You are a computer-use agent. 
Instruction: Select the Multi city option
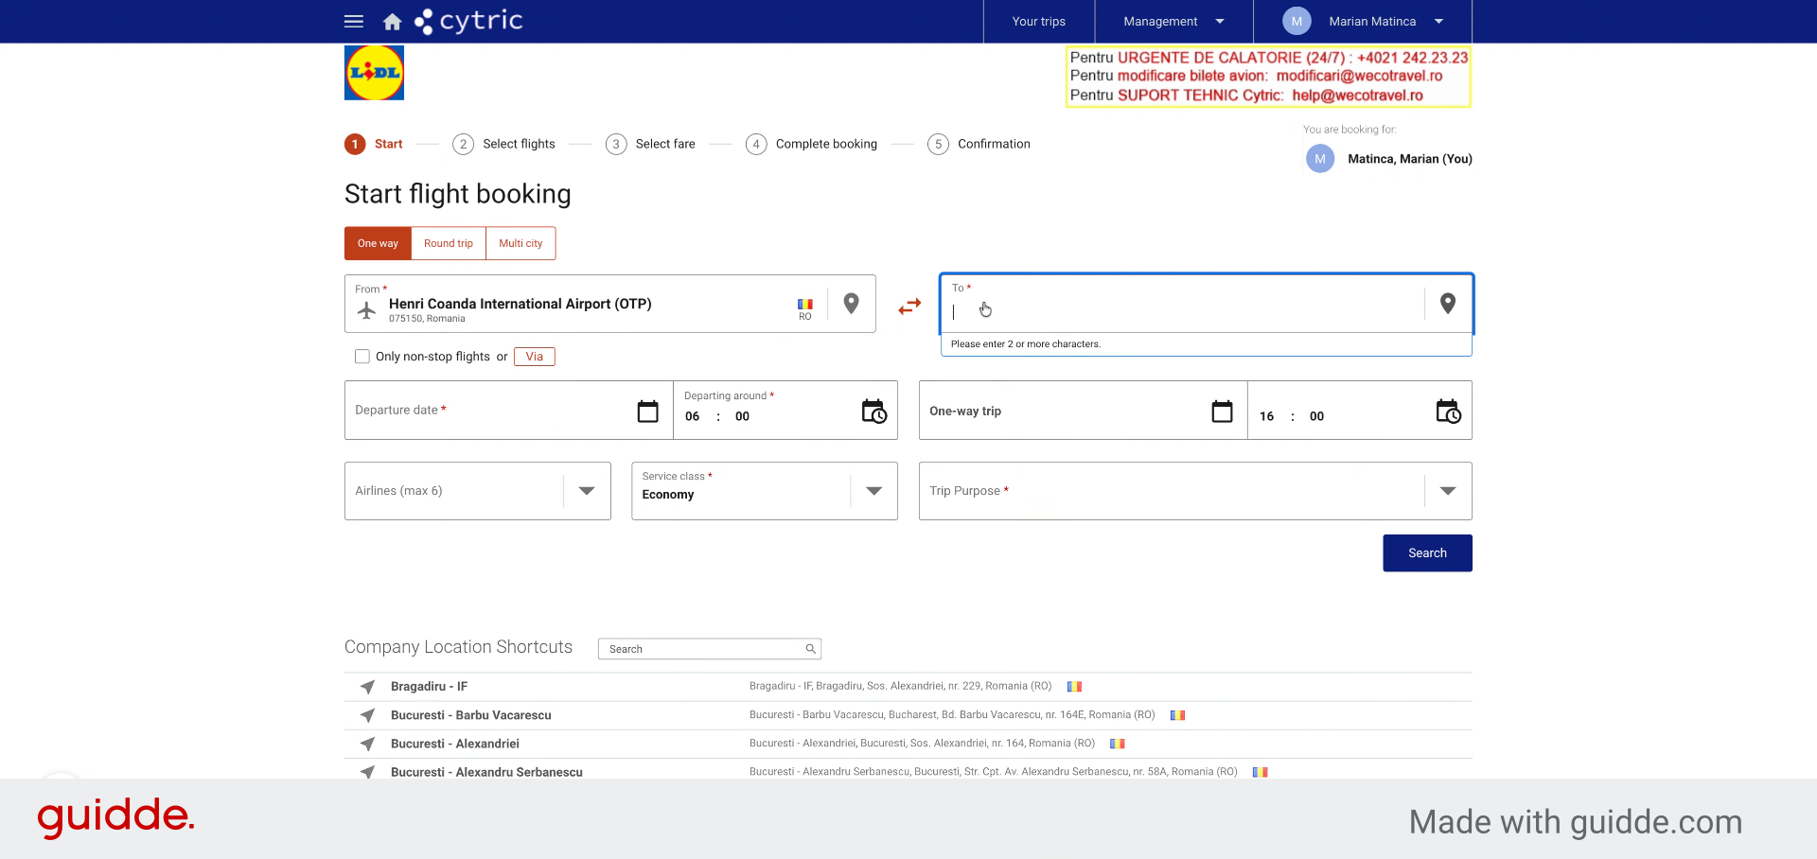pyautogui.click(x=520, y=243)
